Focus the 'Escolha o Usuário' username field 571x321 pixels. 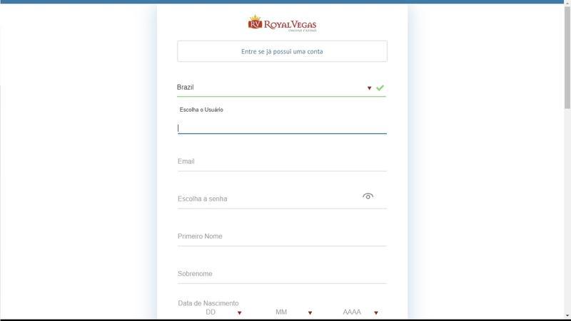282,128
